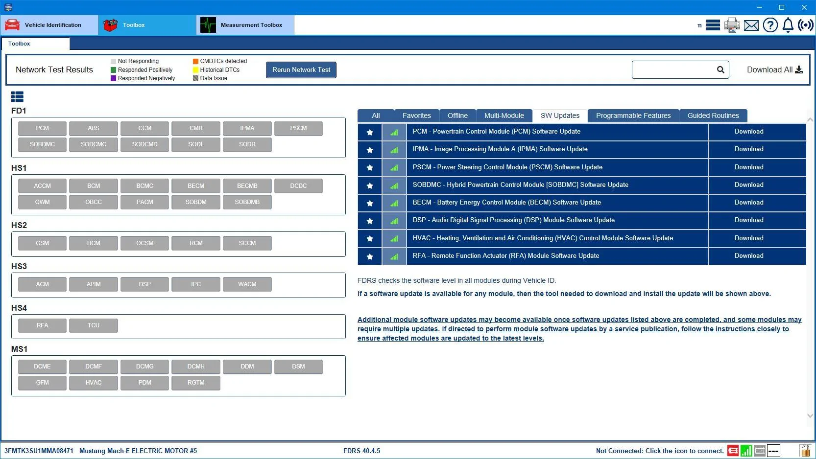Viewport: 816px width, 459px height.
Task: Click the grey device icon in status bar
Action: pyautogui.click(x=760, y=451)
